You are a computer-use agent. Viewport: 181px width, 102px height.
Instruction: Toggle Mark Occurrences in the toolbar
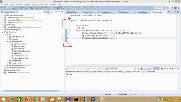tap(61, 8)
